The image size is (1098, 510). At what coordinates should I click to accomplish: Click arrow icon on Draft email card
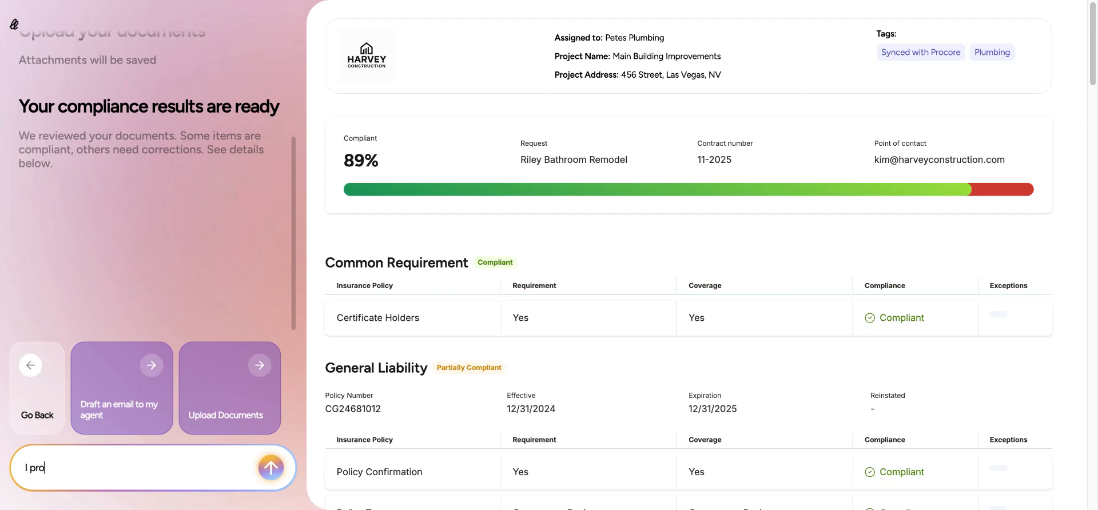pyautogui.click(x=152, y=365)
